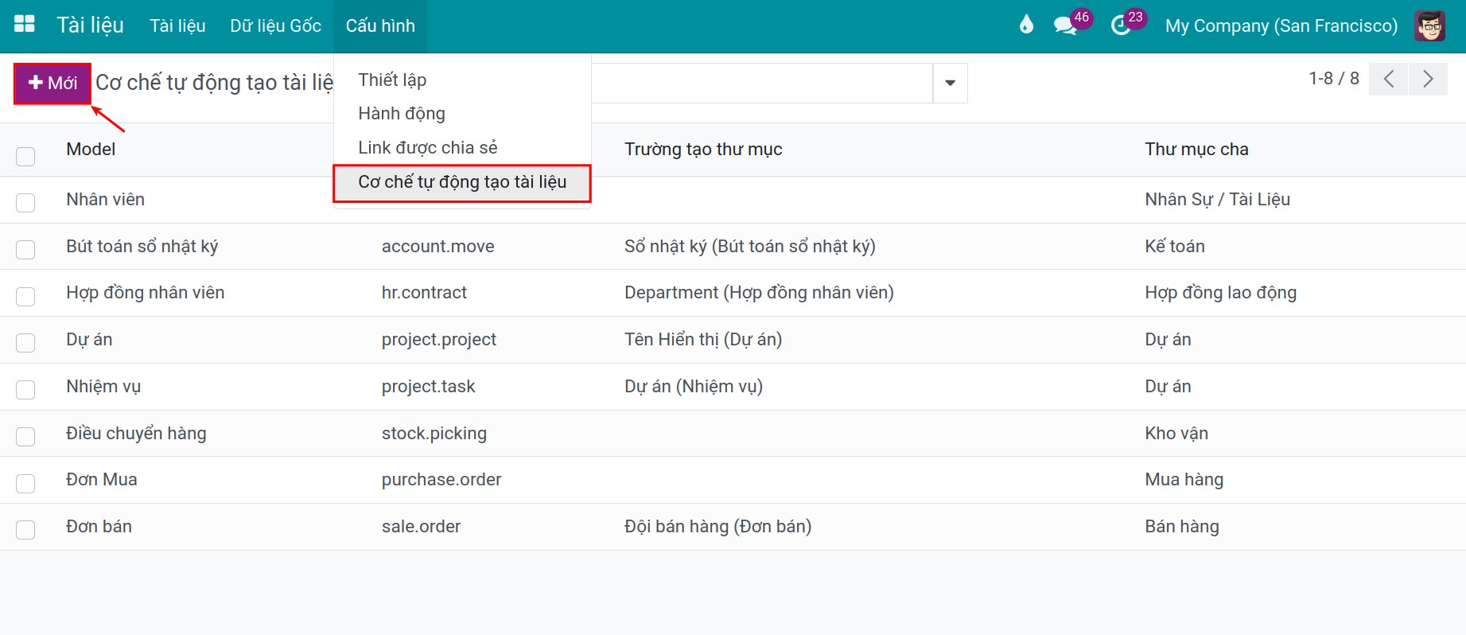The image size is (1466, 635).
Task: Check the Bút toán sổ nhật ký checkbox
Action: coord(25,250)
